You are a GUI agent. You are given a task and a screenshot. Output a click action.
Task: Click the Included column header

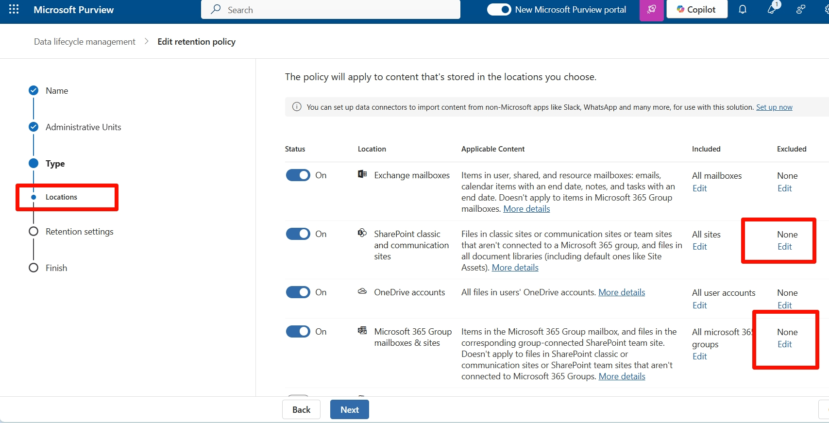click(706, 149)
